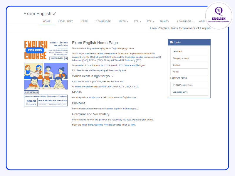Image resolution: width=235 pixels, height=176 pixels.
Task: Click the IELTS link in paragraph
Action: (x=82, y=57)
